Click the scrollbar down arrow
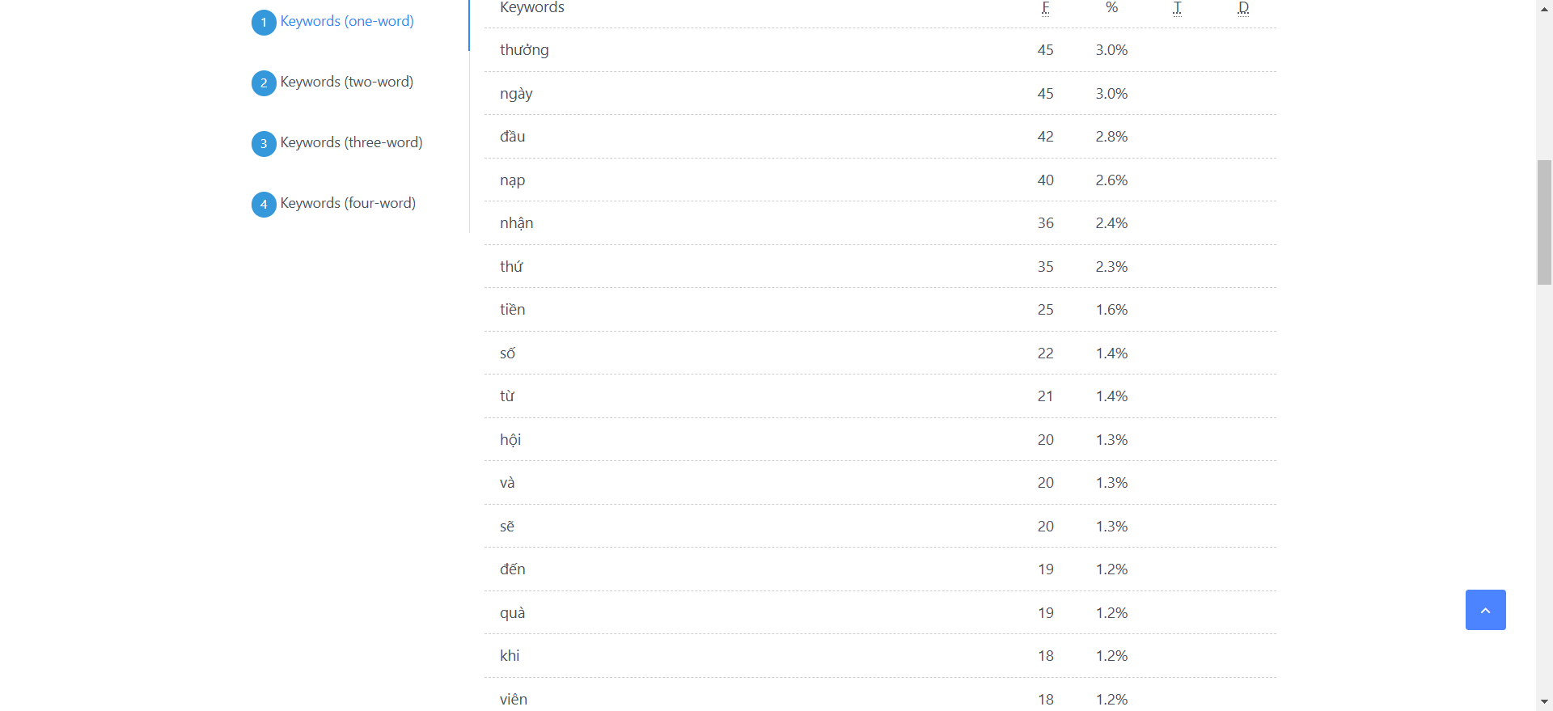The image size is (1553, 711). pos(1545,702)
